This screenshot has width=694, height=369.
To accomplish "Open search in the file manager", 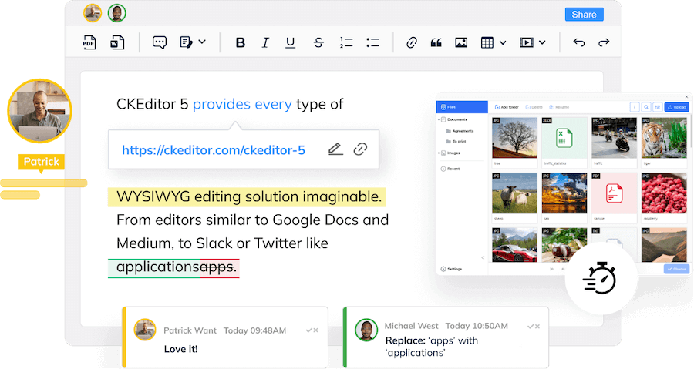I will point(646,107).
